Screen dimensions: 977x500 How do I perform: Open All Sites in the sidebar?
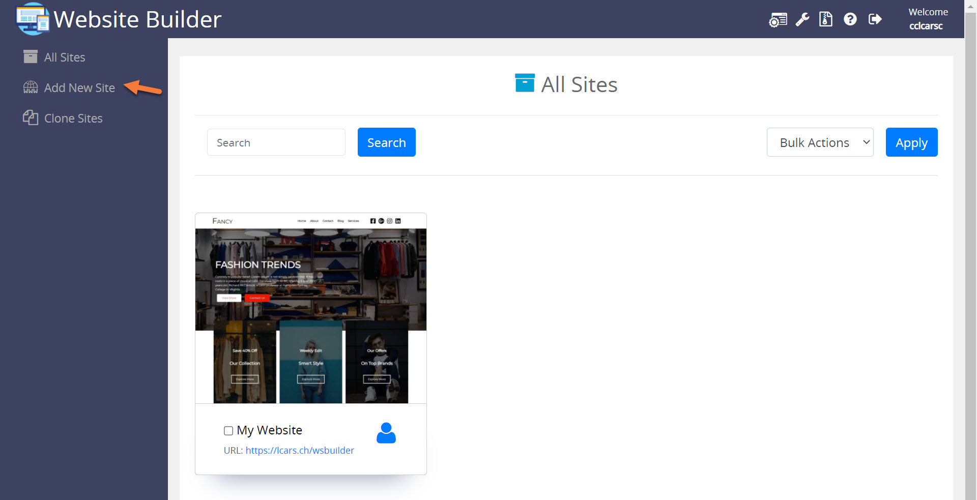click(x=64, y=57)
